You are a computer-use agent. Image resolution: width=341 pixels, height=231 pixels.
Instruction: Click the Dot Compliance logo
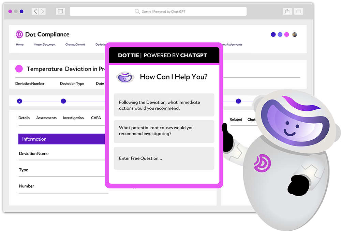pyautogui.click(x=43, y=34)
